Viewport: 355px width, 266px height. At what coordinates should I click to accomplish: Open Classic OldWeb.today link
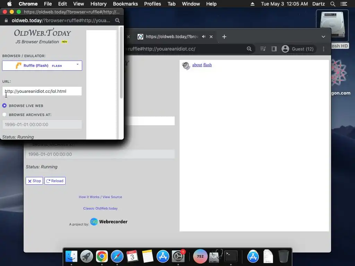click(x=100, y=208)
